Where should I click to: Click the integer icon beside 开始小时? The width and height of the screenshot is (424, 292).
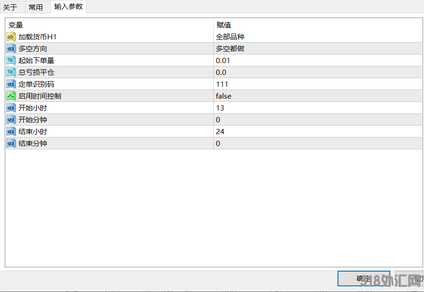11,108
